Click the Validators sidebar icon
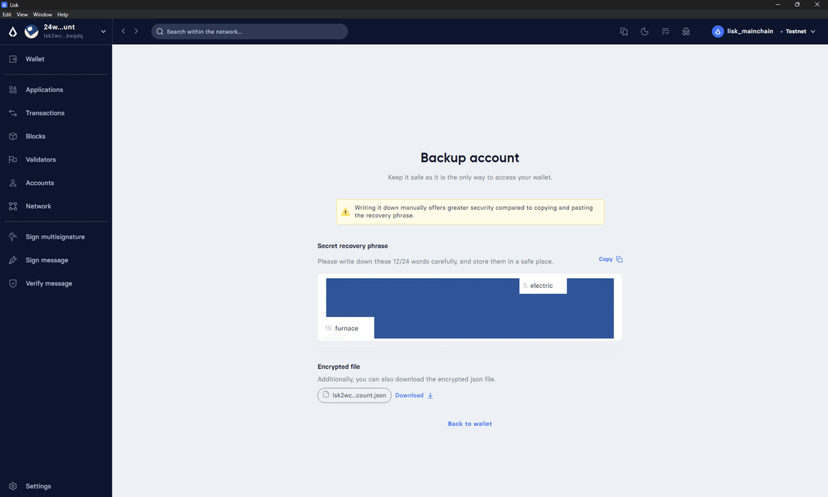This screenshot has width=828, height=497. click(x=12, y=159)
